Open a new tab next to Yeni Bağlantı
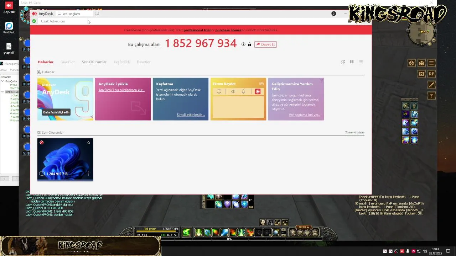Viewport: 456px width, 256px height. coord(97,14)
